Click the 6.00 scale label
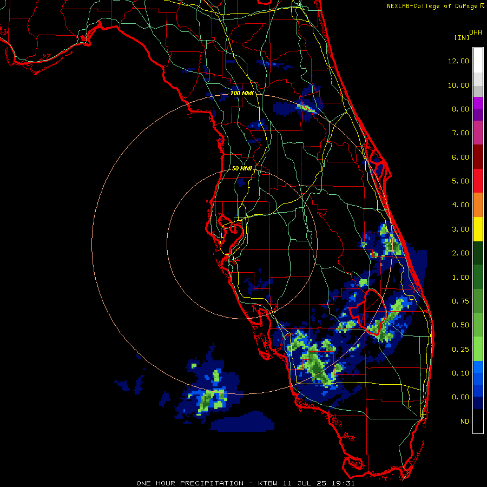The height and width of the screenshot is (487, 487). pyautogui.click(x=460, y=157)
